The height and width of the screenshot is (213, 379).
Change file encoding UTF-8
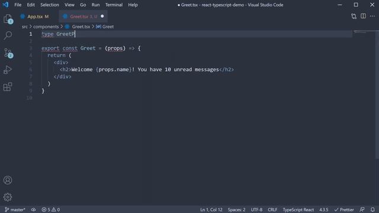[256, 209]
